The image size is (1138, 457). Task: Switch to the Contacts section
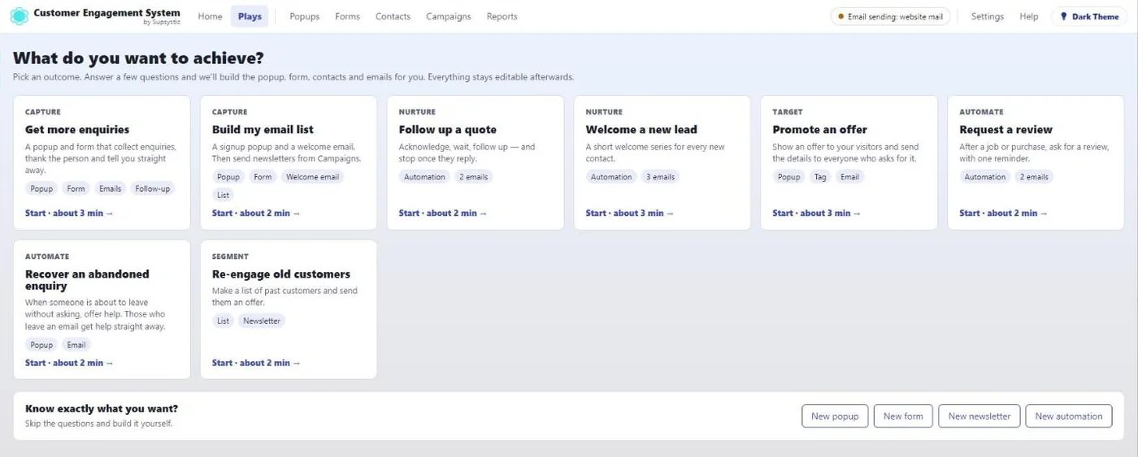pos(393,16)
